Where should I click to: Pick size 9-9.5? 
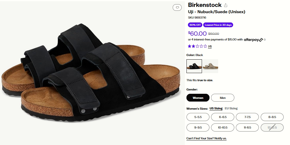click(x=198, y=127)
